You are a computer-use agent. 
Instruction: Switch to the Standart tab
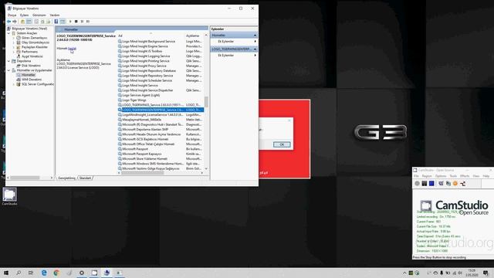85,178
